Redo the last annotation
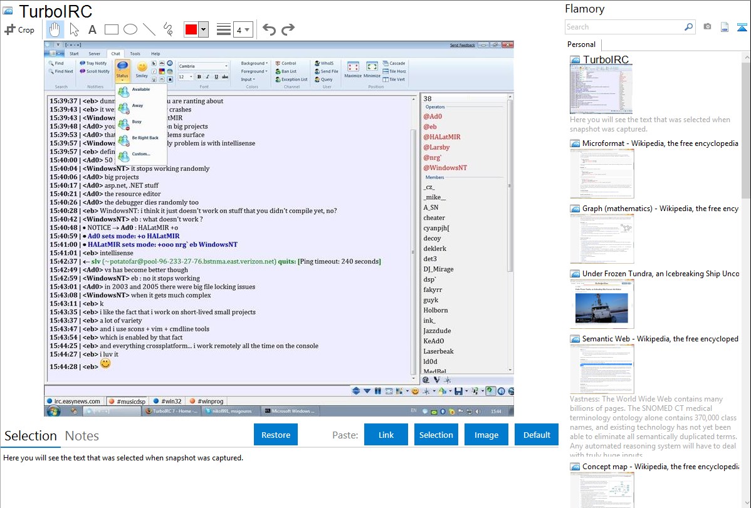 (288, 29)
